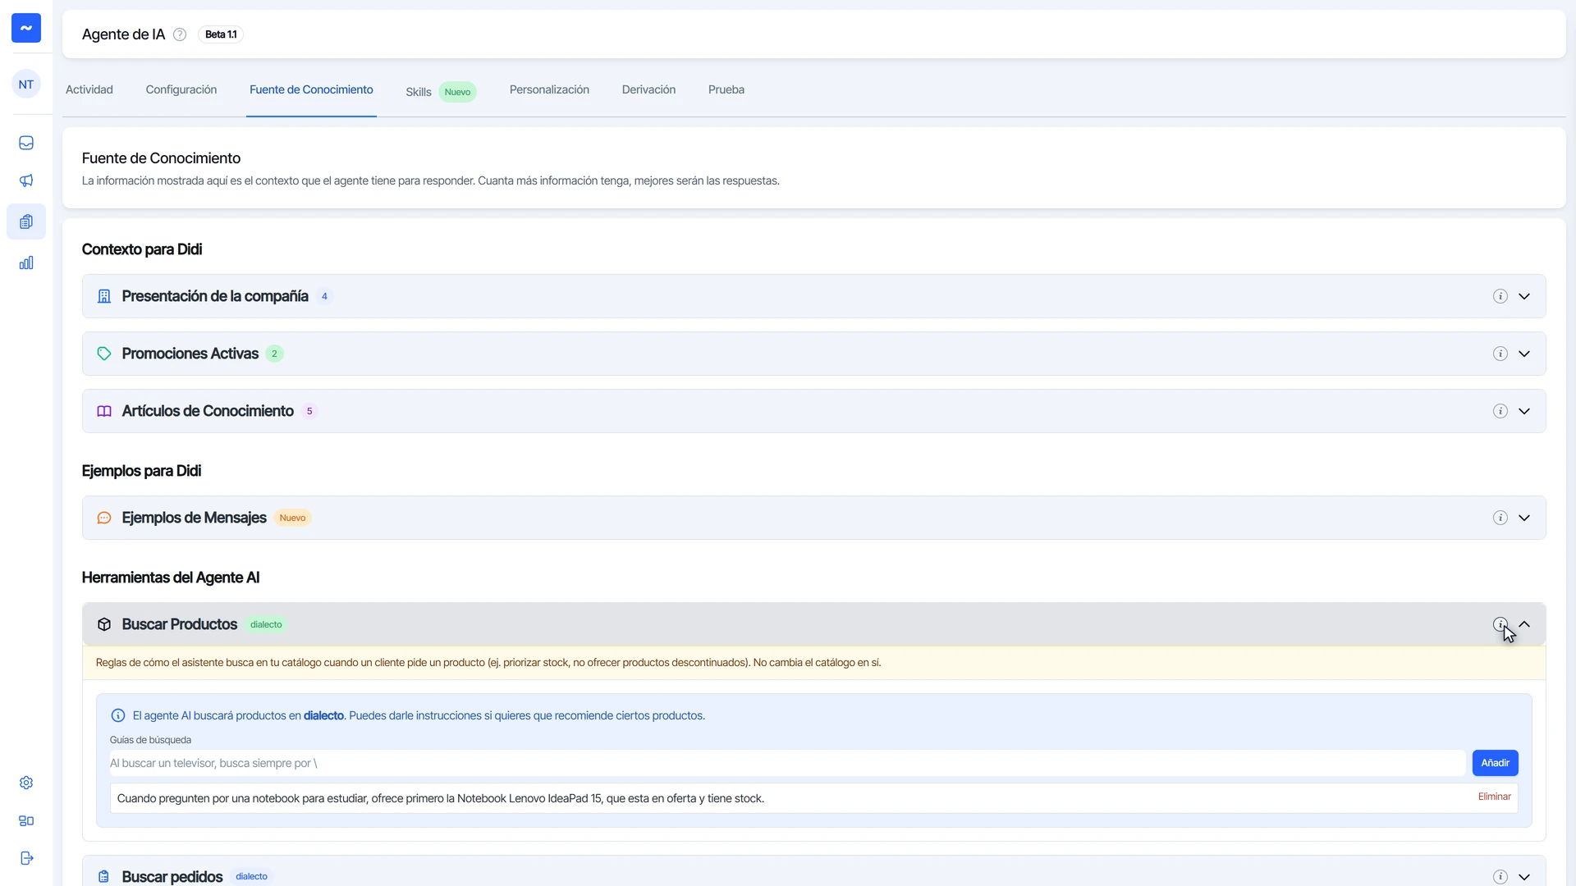Image resolution: width=1576 pixels, height=886 pixels.
Task: Click info icon on Artículos de Conocimiento
Action: coord(1500,411)
